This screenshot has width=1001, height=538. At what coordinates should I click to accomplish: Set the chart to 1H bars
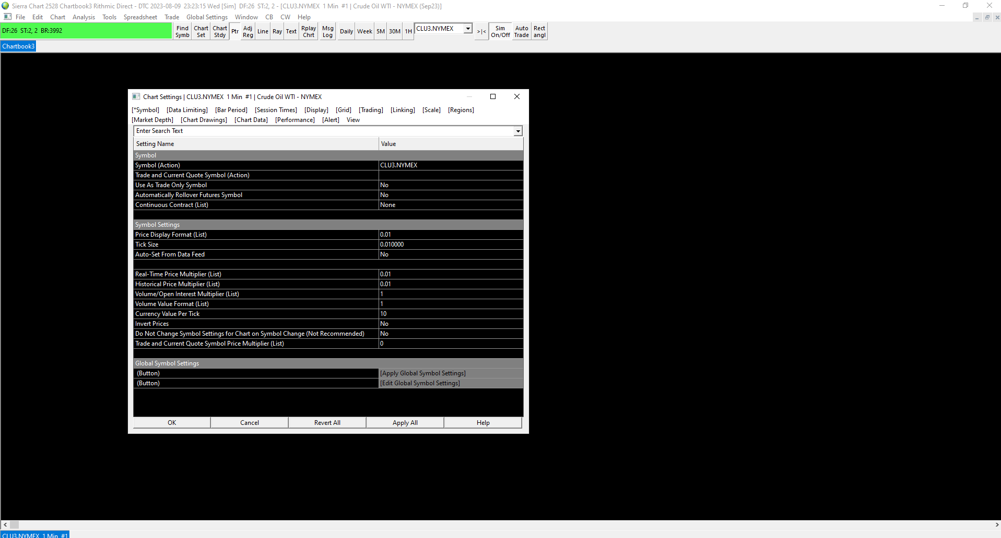point(408,31)
